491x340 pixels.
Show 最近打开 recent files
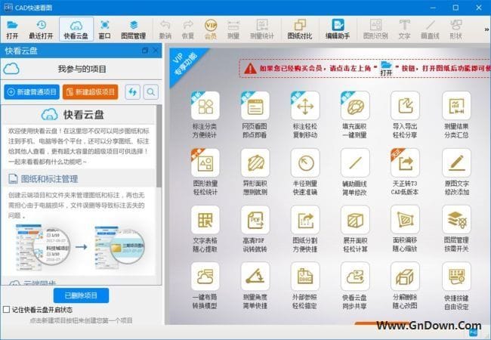point(41,29)
